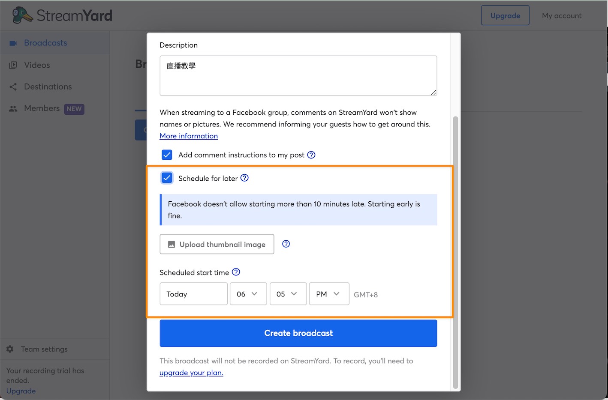Click the Today date field
This screenshot has width=608, height=400.
click(194, 294)
